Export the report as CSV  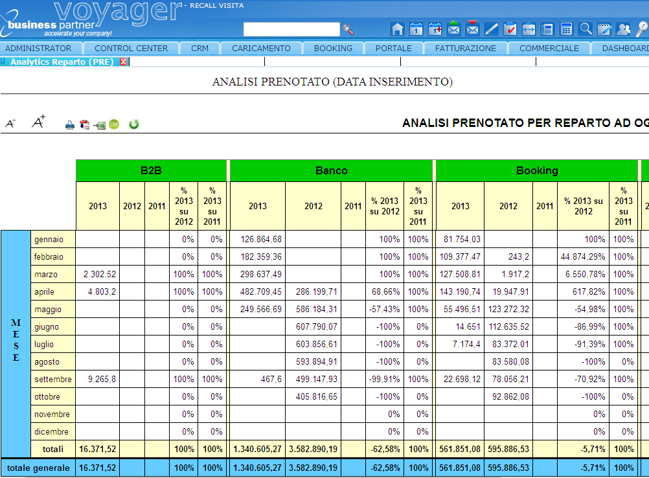pyautogui.click(x=114, y=124)
